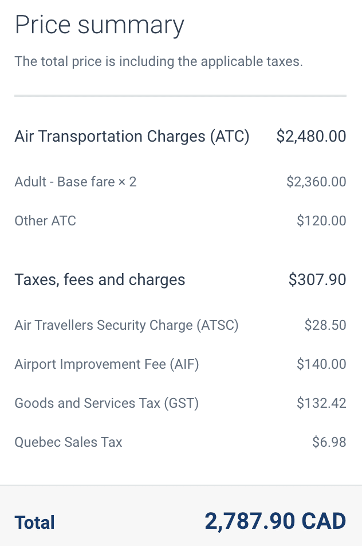Image resolution: width=362 pixels, height=546 pixels.
Task: Select the Adult - Base fare × 2 row
Action: 76,182
